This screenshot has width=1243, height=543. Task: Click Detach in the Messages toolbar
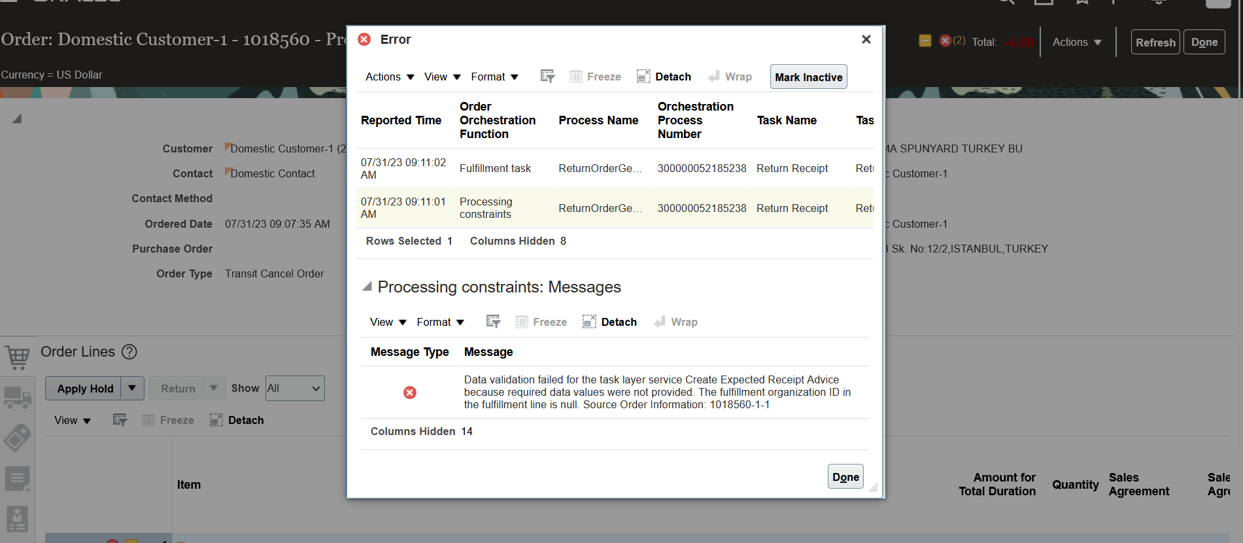point(609,322)
